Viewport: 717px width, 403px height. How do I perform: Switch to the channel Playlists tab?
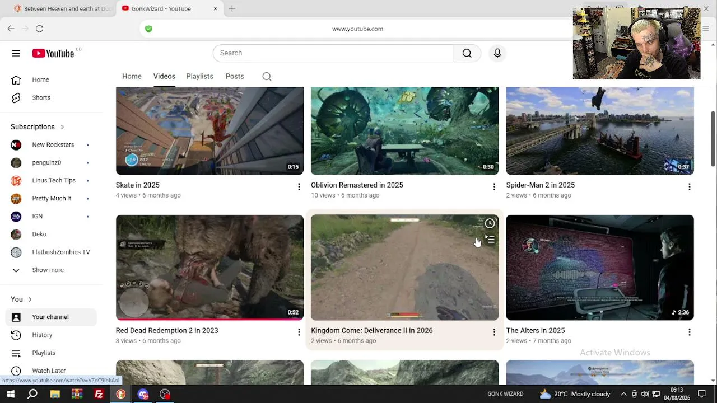(x=199, y=77)
